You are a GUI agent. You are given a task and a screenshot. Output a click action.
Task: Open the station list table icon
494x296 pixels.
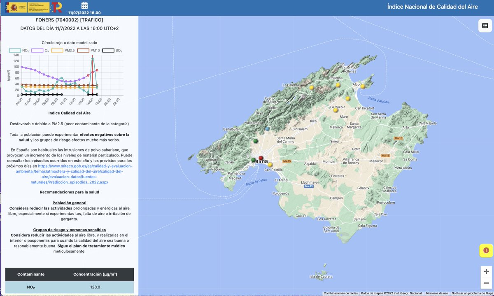pos(485,26)
